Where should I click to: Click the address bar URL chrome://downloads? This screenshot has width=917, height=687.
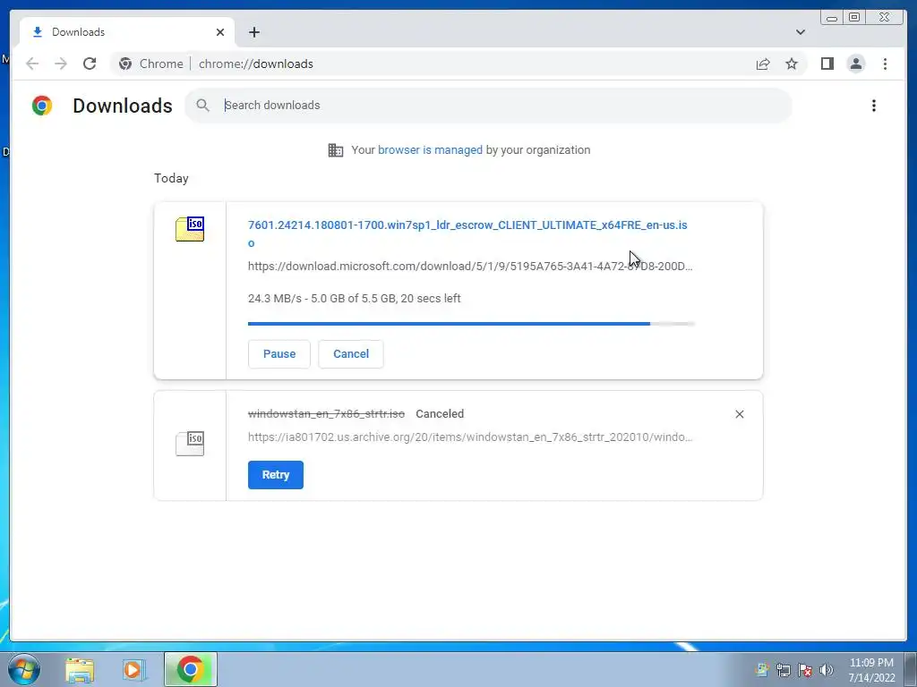pos(255,64)
